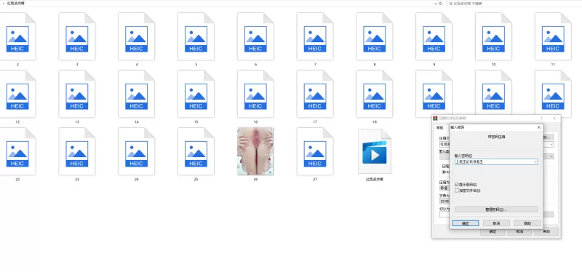This screenshot has height=272, width=582.
Task: Expand the address bar history dropdown chevron
Action: 436,4
